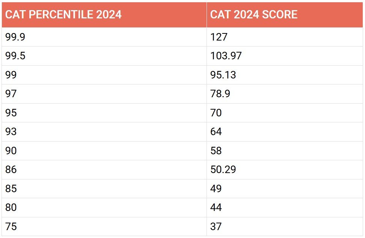Click the CAT 2024 SCORE column header
The image size is (365, 238).
point(254,15)
